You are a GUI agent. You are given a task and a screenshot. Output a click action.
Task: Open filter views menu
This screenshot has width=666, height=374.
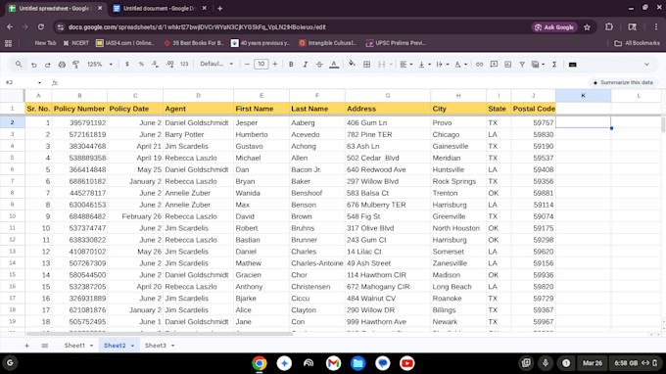538,65
